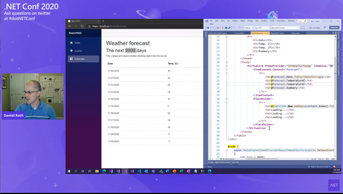The height and width of the screenshot is (194, 343).
Task: Switch to the Index.razor tab
Action: 295,33
